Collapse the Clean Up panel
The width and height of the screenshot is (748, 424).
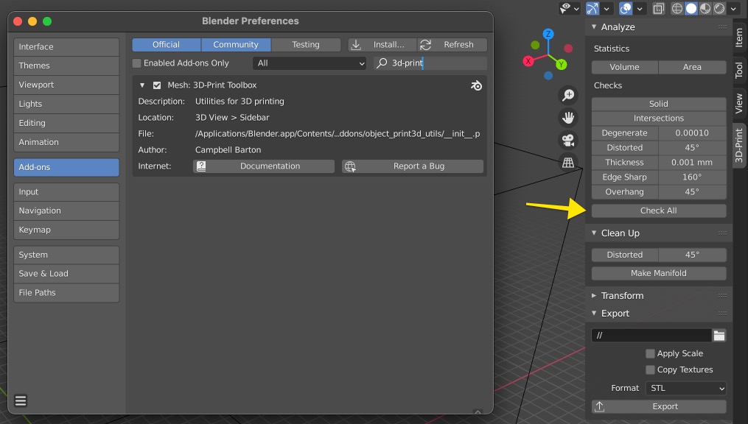pyautogui.click(x=594, y=233)
